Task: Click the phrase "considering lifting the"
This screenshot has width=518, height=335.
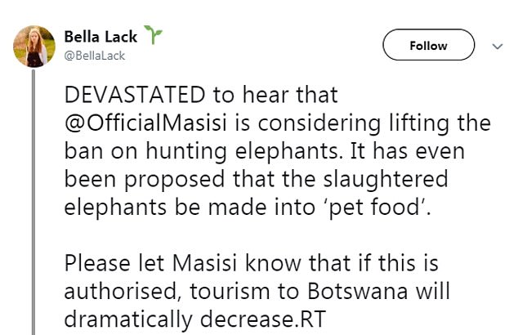Action: click(x=374, y=123)
